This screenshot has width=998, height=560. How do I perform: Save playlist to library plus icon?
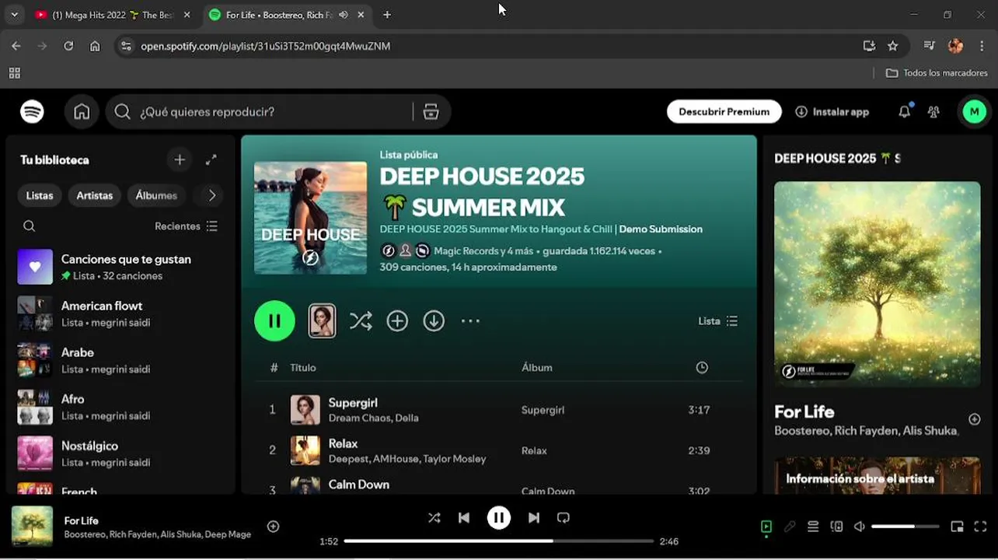(397, 320)
